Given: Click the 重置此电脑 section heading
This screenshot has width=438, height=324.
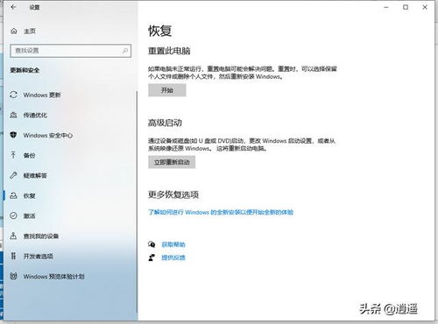Looking at the screenshot, I should (169, 51).
